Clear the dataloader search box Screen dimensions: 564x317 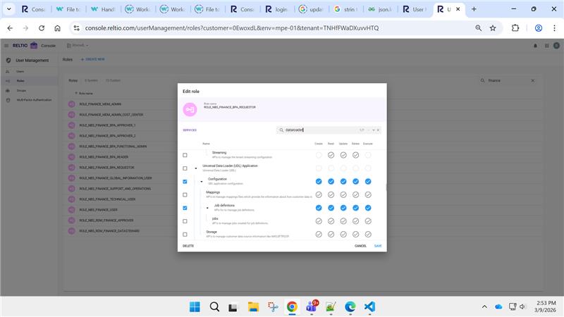coord(378,130)
